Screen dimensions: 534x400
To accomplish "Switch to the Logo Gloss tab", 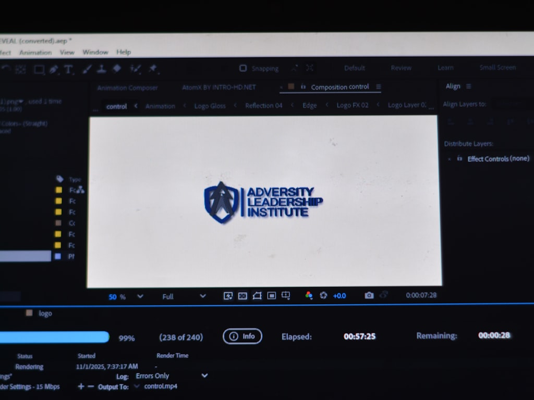I will [210, 106].
